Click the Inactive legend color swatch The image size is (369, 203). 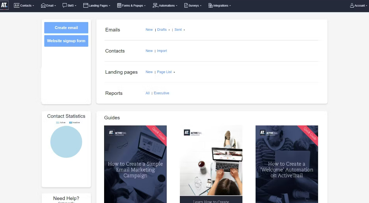pos(70,122)
